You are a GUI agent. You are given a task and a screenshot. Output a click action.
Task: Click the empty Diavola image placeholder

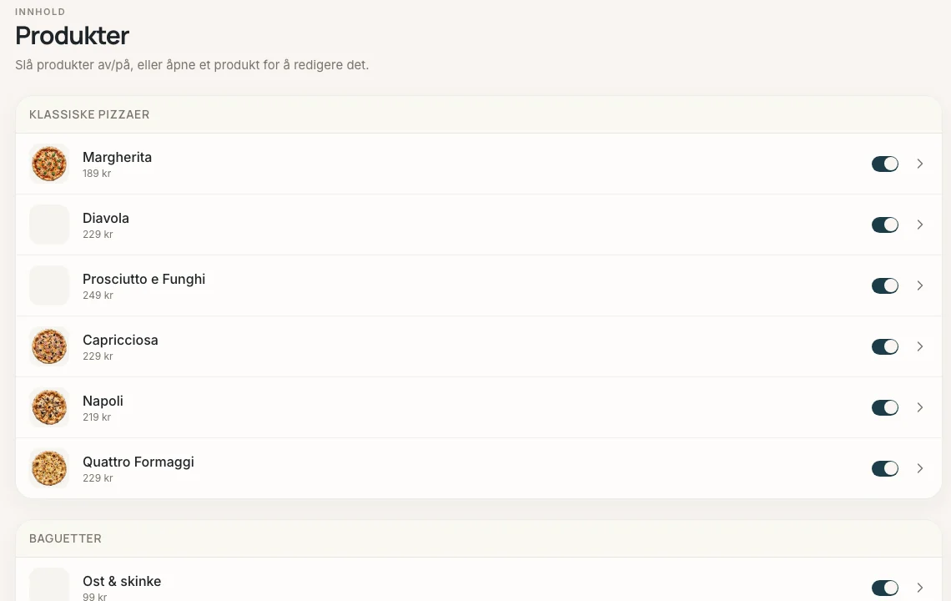[49, 225]
